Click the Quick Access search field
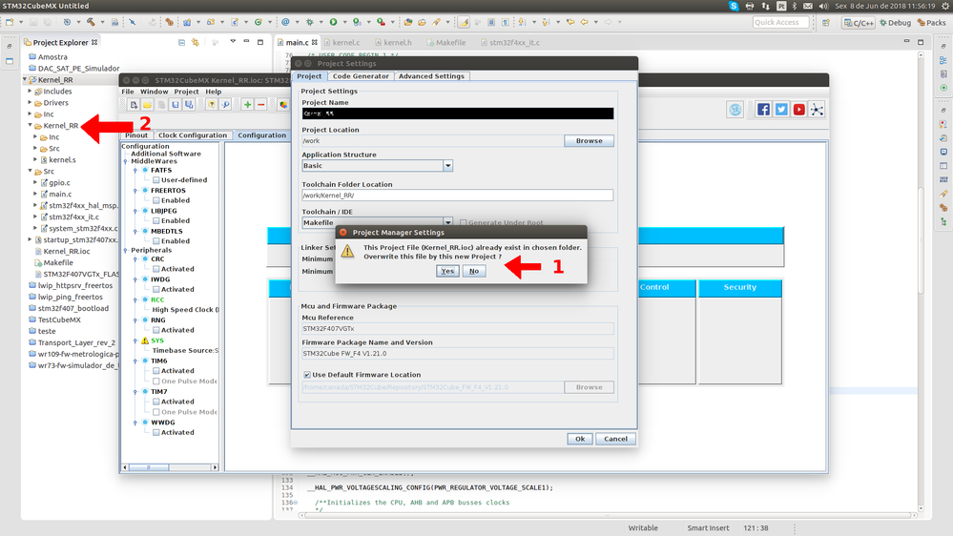 (x=781, y=23)
